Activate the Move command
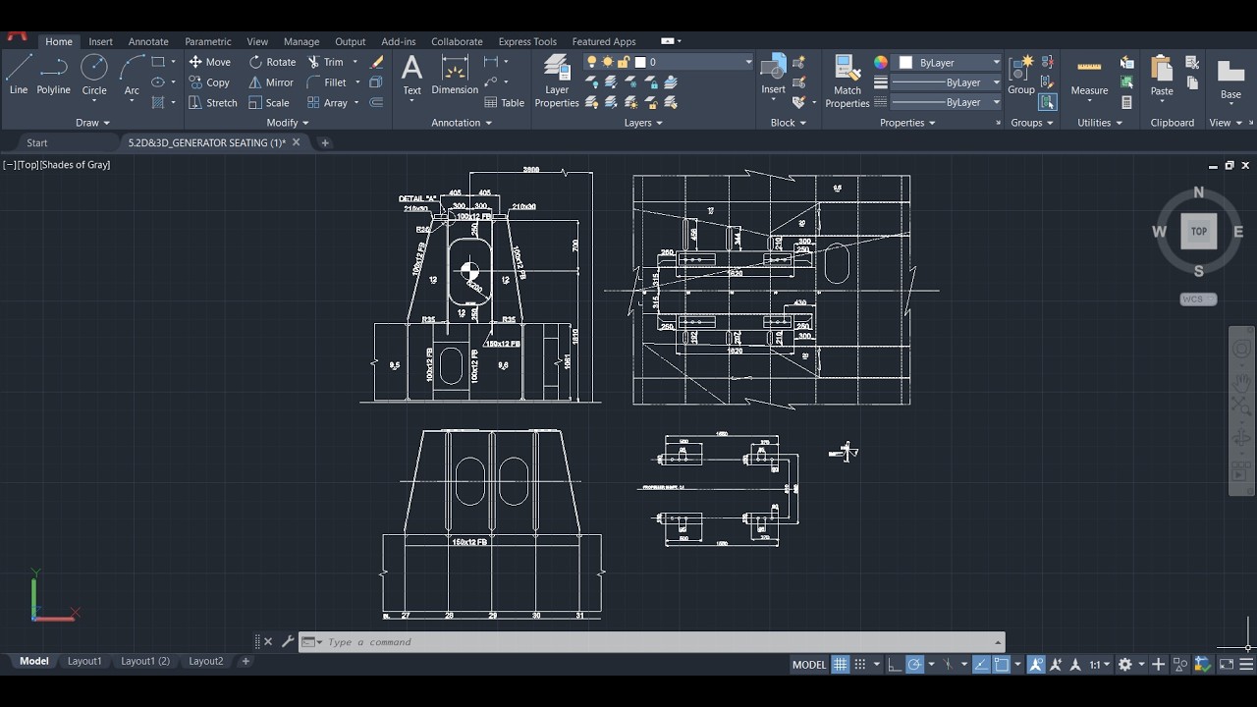The image size is (1257, 707). [210, 62]
